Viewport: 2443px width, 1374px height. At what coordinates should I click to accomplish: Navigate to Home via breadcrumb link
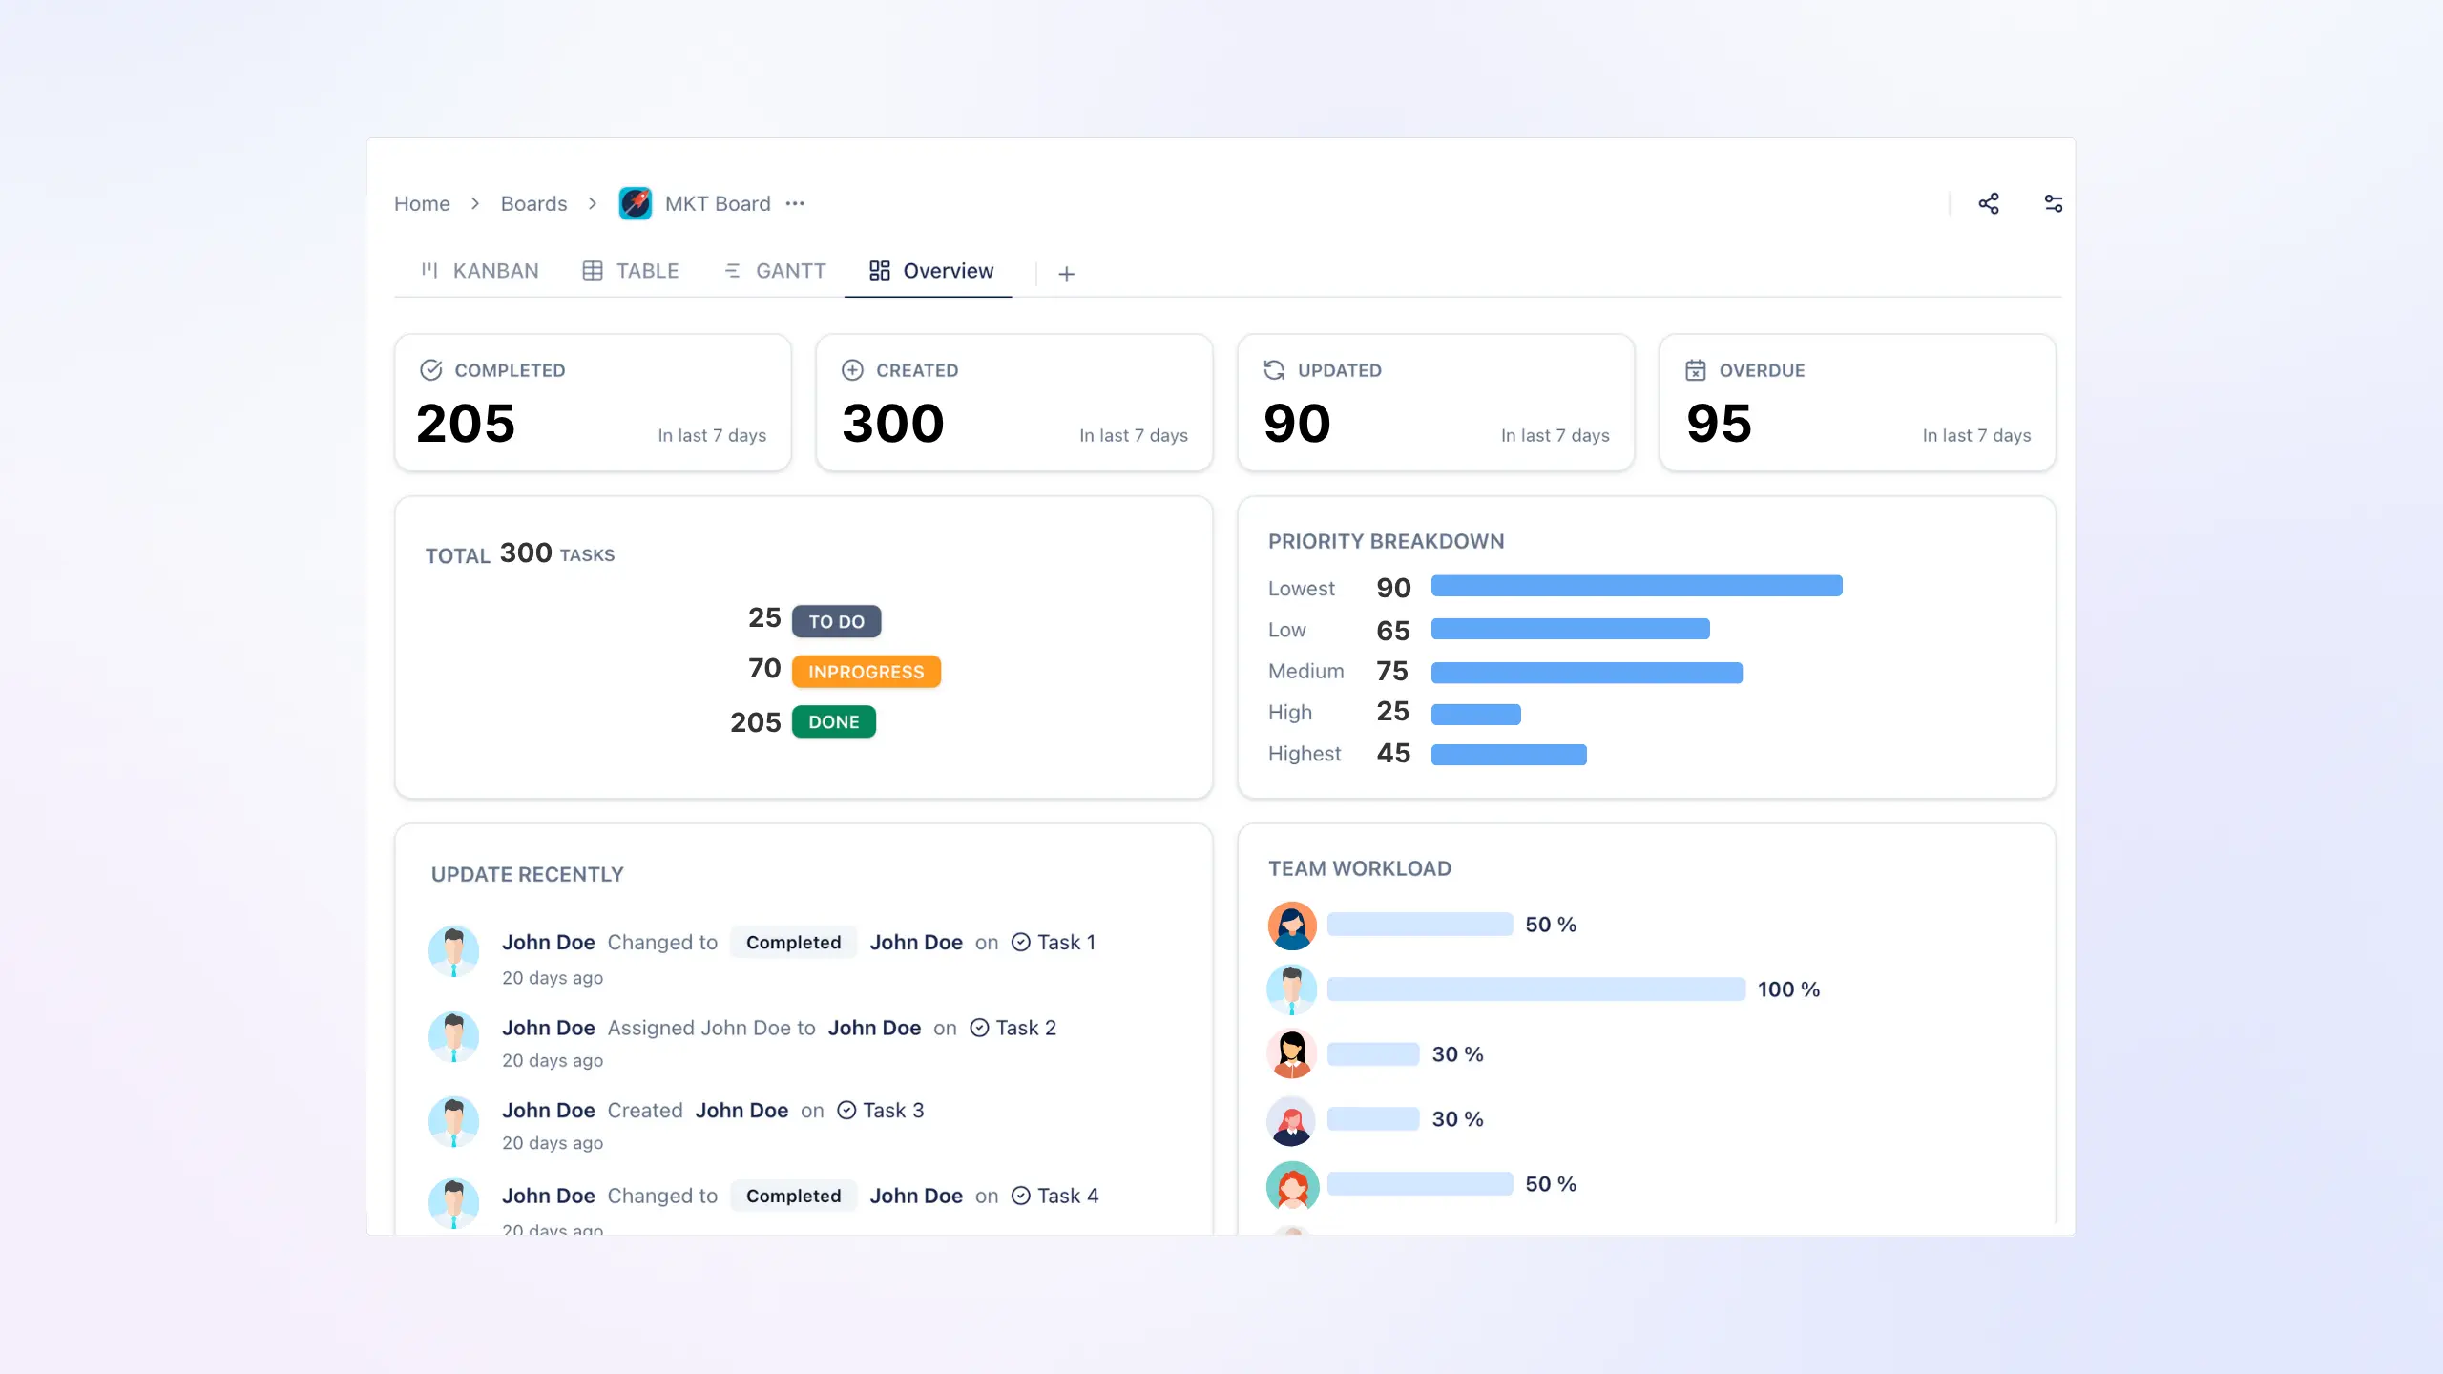pos(422,203)
